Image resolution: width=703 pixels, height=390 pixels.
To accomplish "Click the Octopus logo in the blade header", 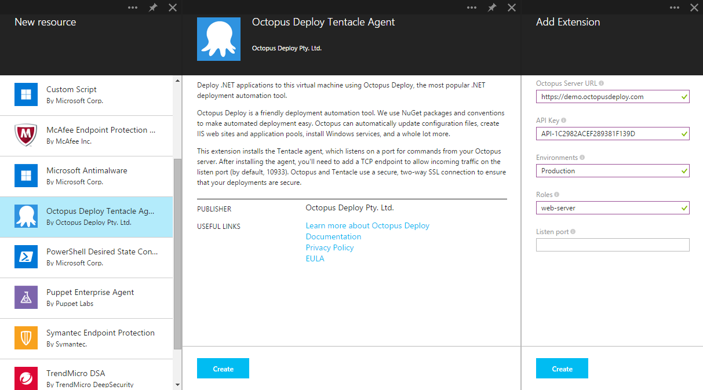I will [x=218, y=39].
